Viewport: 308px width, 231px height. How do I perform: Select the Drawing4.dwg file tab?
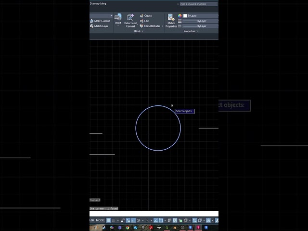tap(98, 3)
